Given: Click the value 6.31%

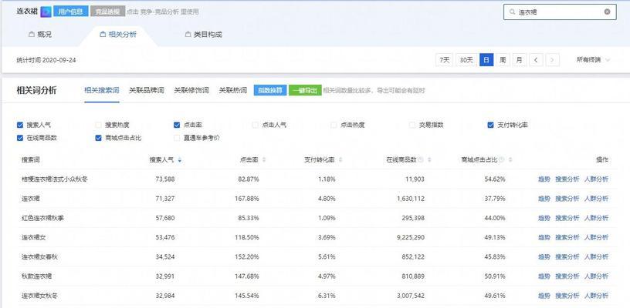Looking at the screenshot, I should (x=327, y=296).
